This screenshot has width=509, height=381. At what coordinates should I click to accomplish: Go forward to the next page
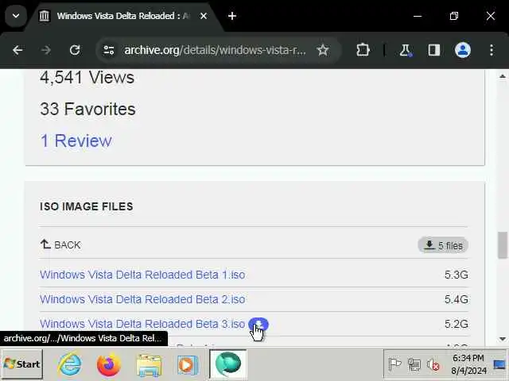[46, 50]
